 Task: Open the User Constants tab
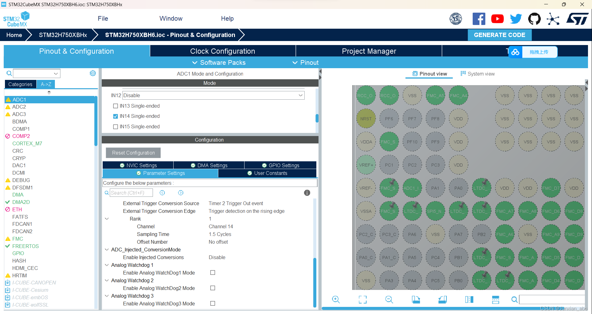click(267, 173)
